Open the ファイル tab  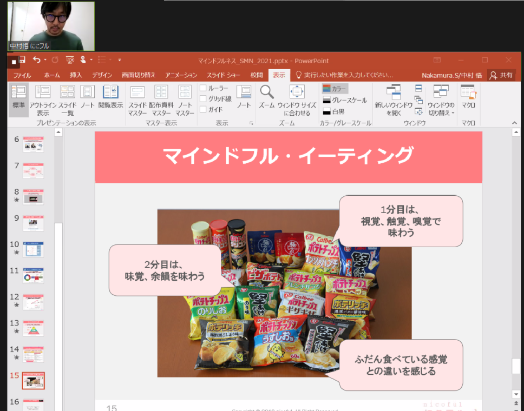coord(22,75)
